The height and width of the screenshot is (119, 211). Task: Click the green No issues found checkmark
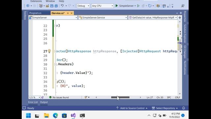pyautogui.click(x=50, y=97)
